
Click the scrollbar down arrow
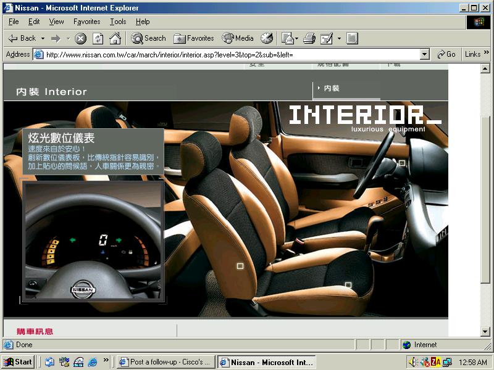(485, 331)
